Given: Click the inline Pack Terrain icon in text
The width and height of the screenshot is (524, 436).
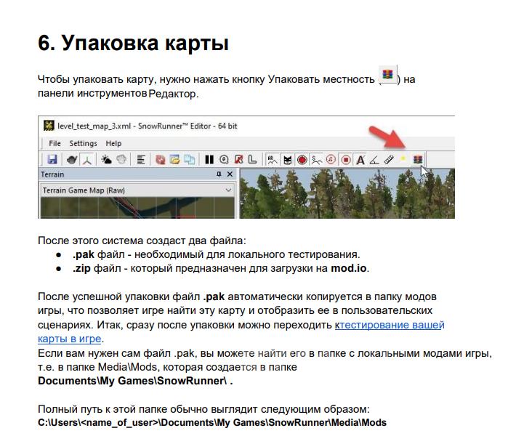Looking at the screenshot, I should point(388,76).
